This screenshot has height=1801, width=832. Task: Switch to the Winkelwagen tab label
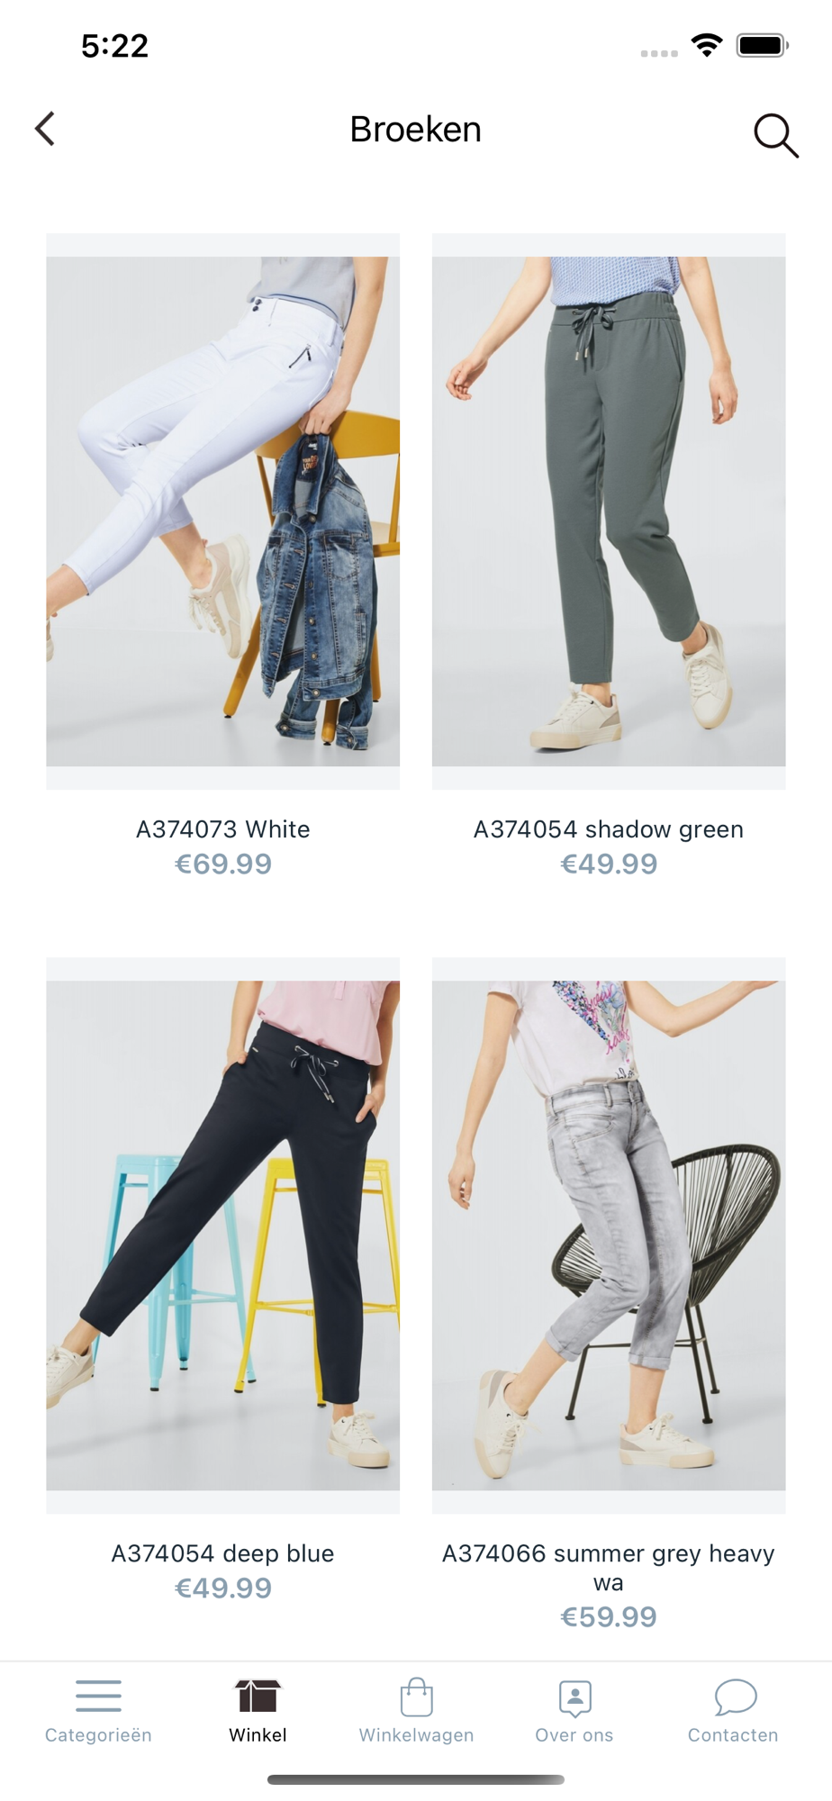[x=416, y=1735]
